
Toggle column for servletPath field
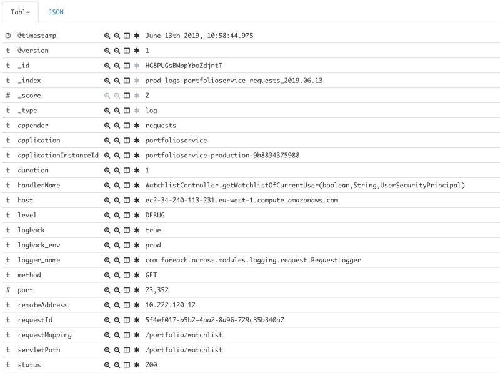(x=127, y=350)
